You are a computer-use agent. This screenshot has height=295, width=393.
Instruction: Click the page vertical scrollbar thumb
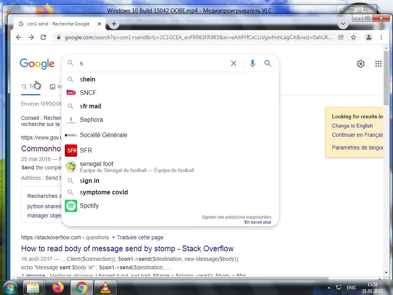point(386,78)
